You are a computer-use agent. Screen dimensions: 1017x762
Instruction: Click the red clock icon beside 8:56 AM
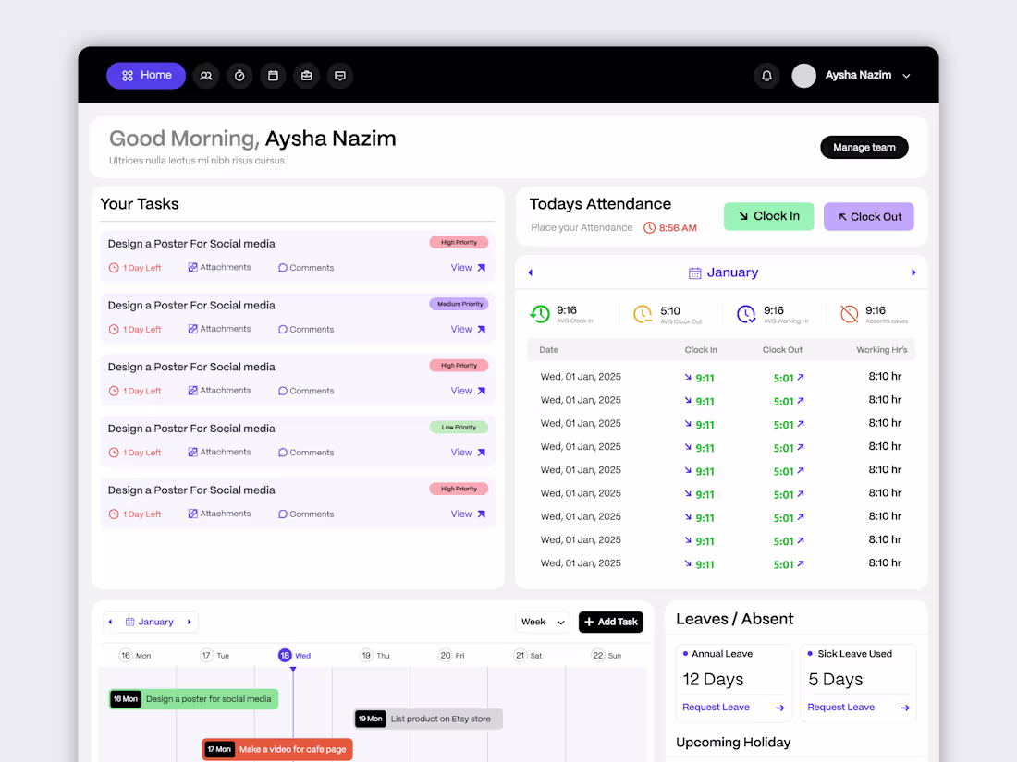649,227
